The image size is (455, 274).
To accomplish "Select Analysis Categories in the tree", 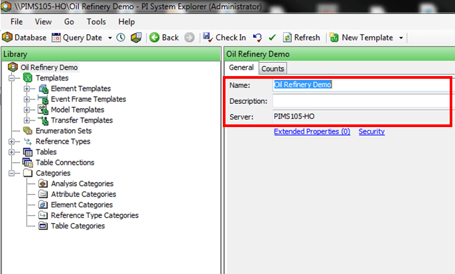I will pyautogui.click(x=82, y=183).
